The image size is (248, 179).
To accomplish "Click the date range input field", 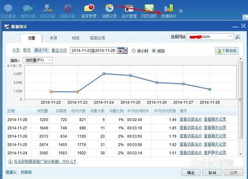I will tap(93, 50).
